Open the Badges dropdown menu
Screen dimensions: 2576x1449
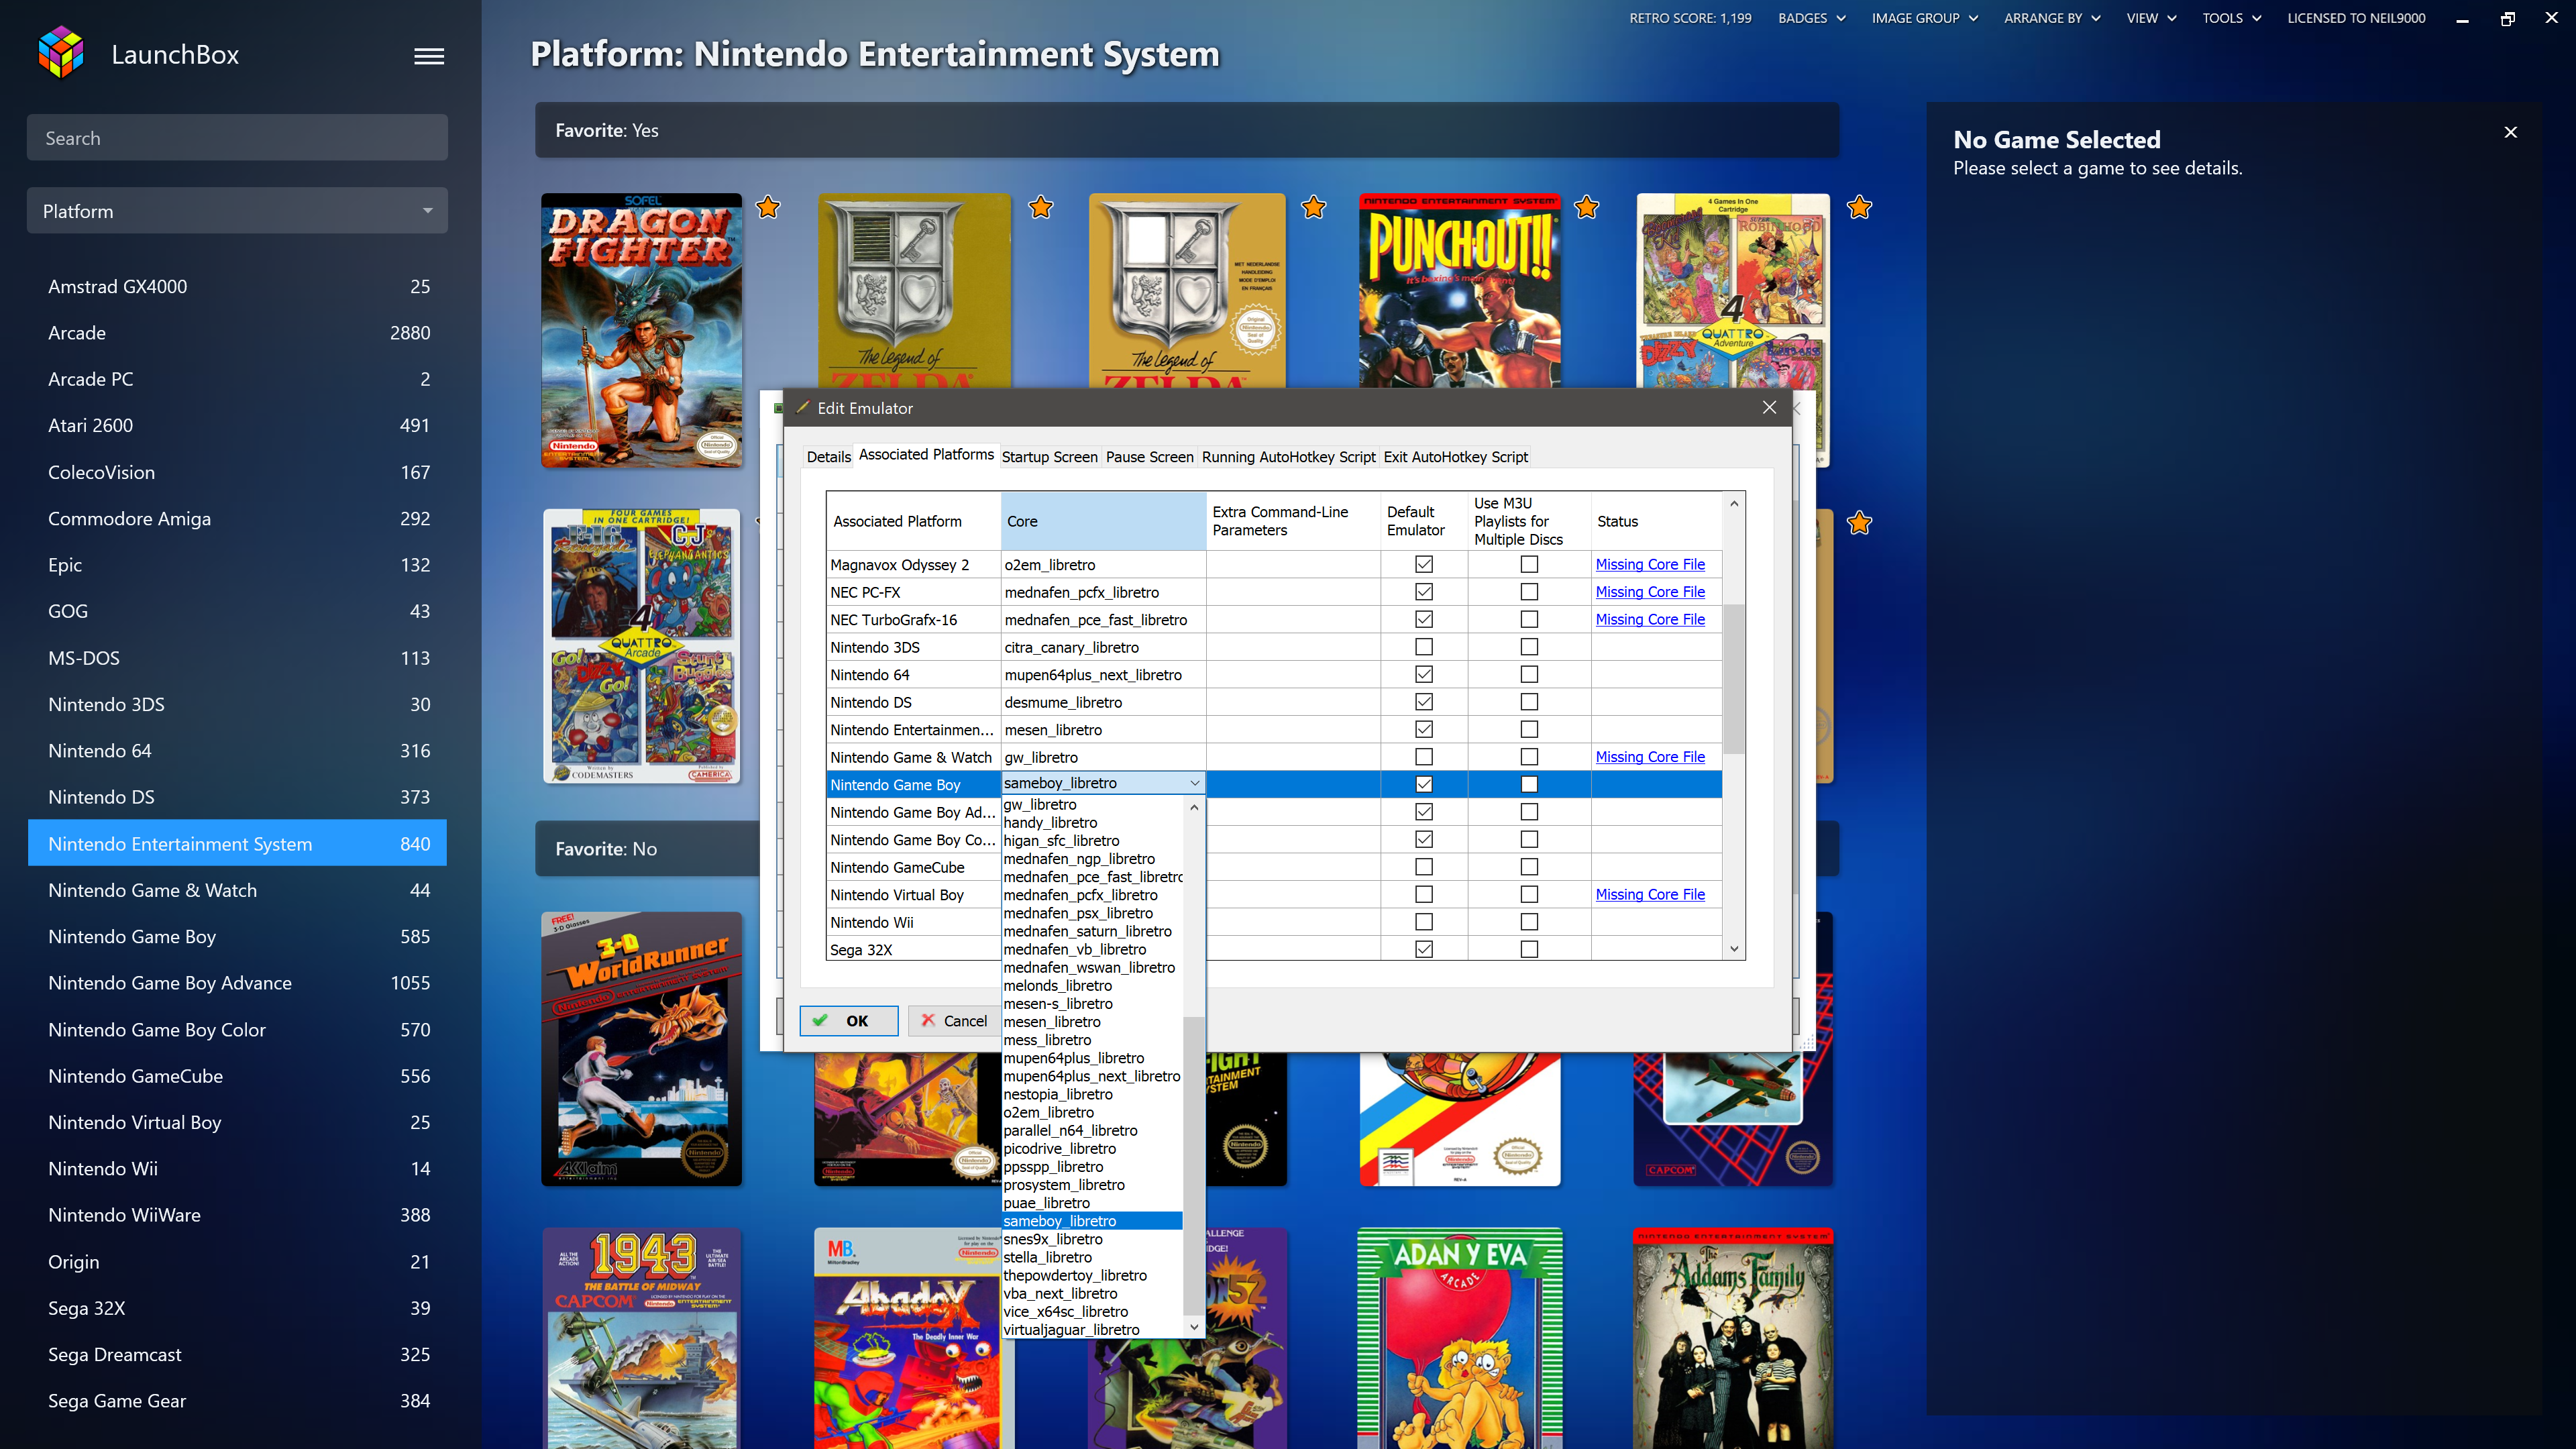point(1811,18)
